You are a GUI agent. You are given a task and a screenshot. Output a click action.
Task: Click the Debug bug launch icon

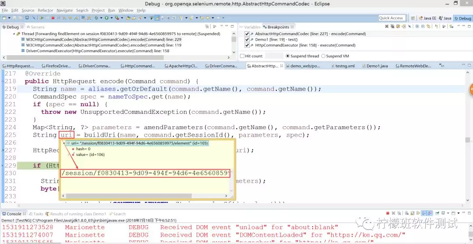96,18
